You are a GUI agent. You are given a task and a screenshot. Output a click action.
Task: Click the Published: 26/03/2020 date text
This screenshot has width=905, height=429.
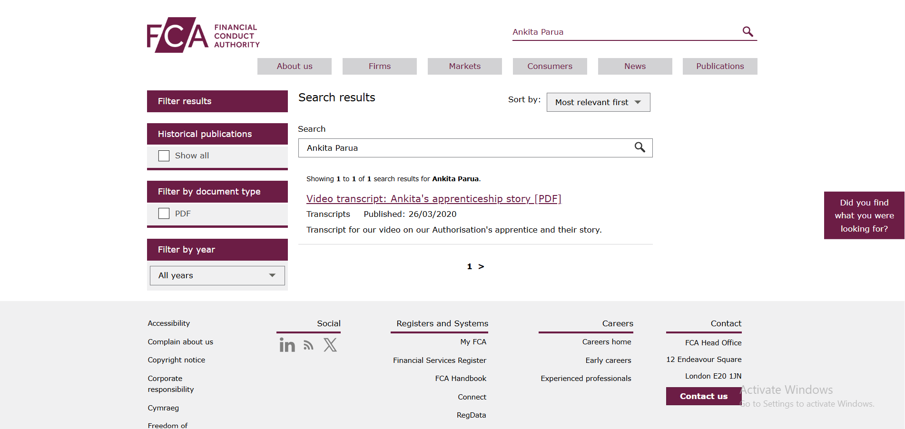coord(410,214)
